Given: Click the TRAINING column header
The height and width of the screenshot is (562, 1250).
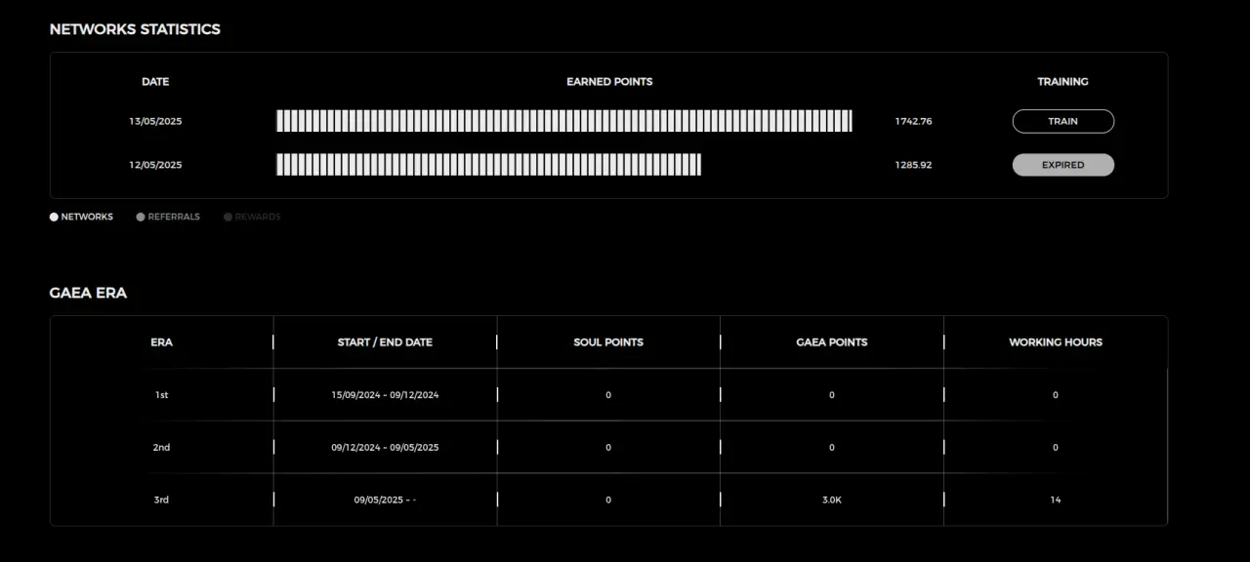Looking at the screenshot, I should pyautogui.click(x=1062, y=82).
